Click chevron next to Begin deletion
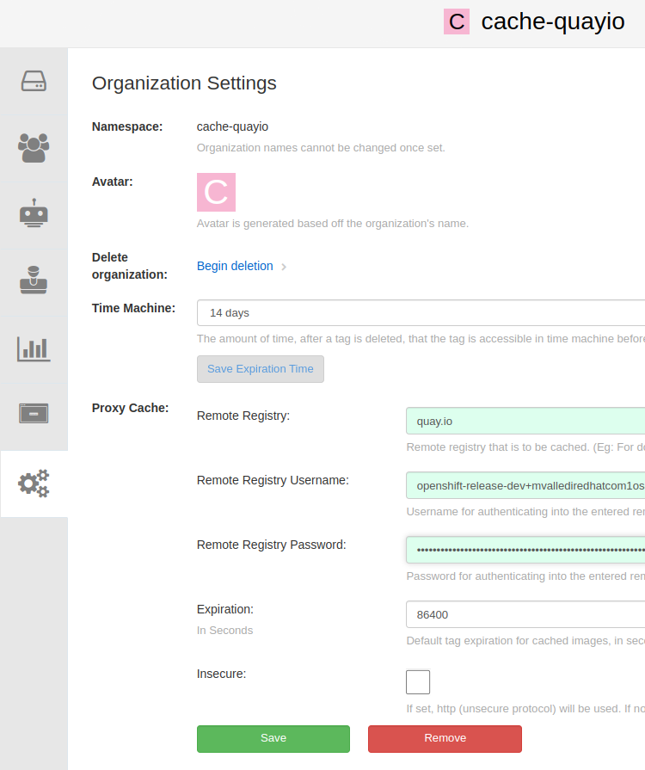 pos(284,267)
